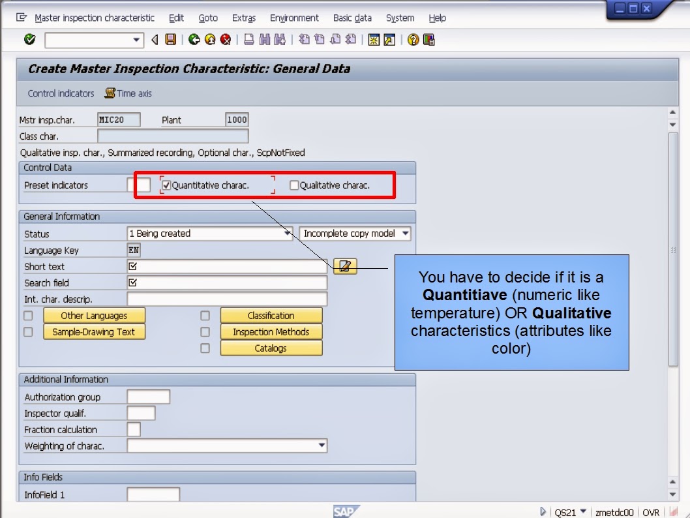
Task: Click the Exit icon in the toolbar
Action: (210, 39)
